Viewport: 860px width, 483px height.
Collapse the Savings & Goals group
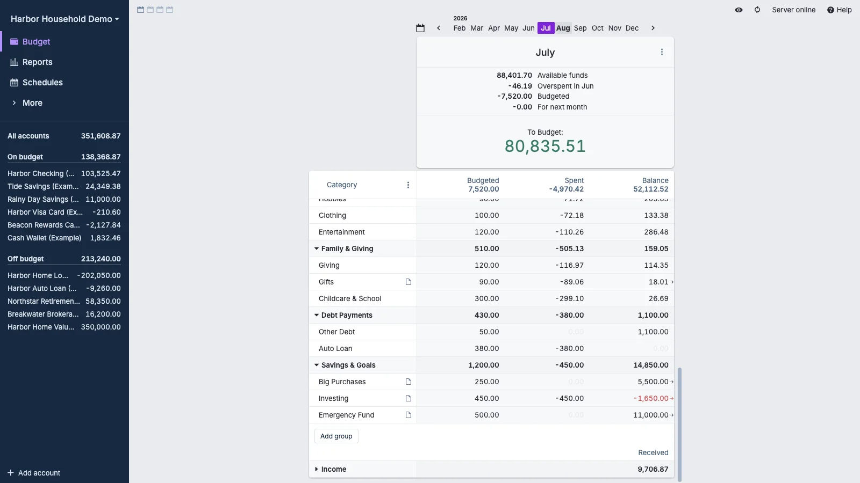(x=317, y=365)
